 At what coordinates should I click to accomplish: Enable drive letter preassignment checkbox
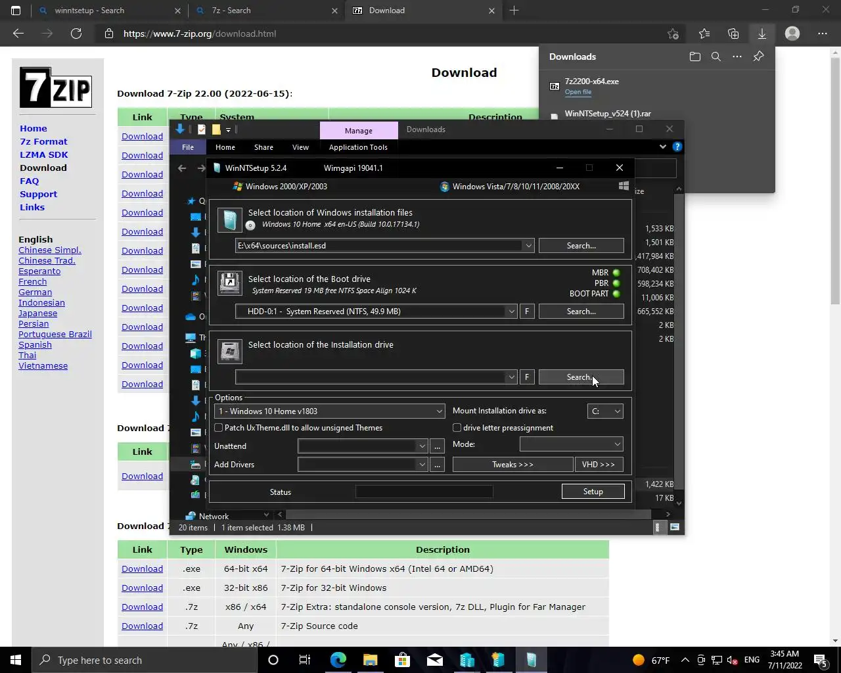(x=457, y=428)
